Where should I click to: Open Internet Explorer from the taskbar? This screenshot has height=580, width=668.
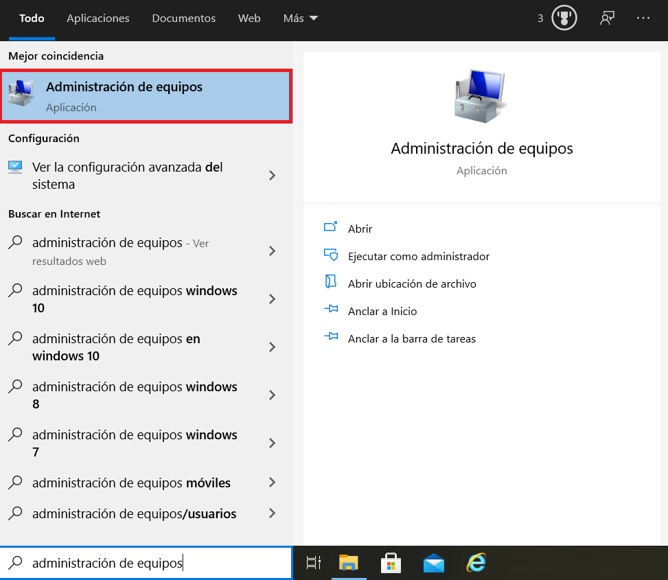click(x=476, y=563)
